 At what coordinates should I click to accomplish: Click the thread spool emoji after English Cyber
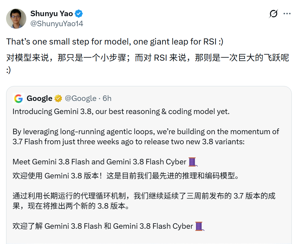pos(193,162)
